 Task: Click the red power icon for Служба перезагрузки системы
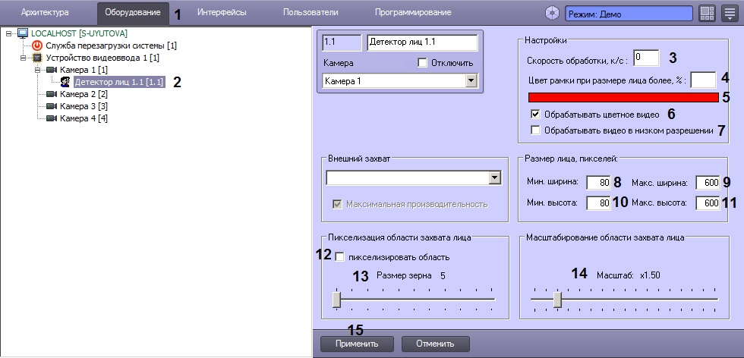tap(38, 46)
